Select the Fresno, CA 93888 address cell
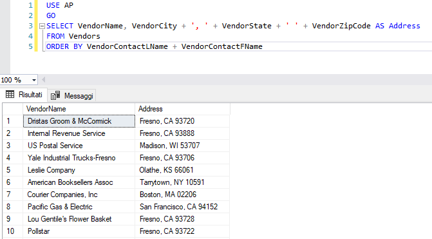Image resolution: width=432 pixels, height=239 pixels. [182, 133]
